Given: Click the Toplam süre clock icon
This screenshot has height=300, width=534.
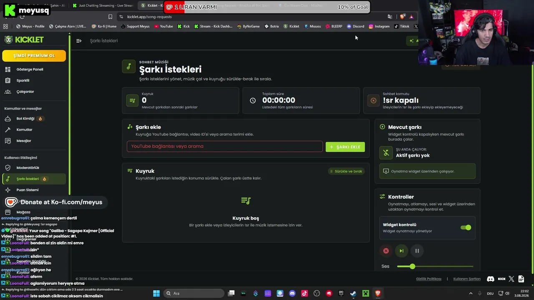Looking at the screenshot, I should click(253, 100).
